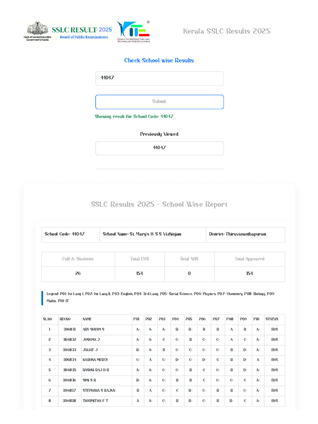Click the Full A+ Students count cell

pos(78,274)
